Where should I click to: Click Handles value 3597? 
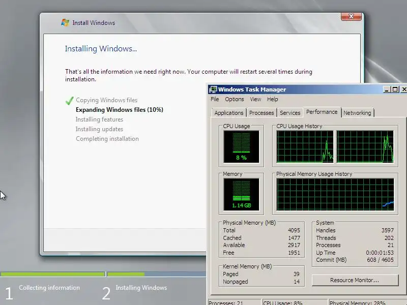pos(388,230)
